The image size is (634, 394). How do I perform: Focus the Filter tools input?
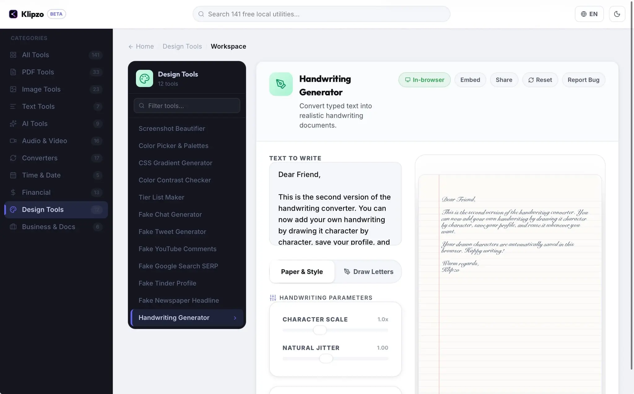[187, 106]
